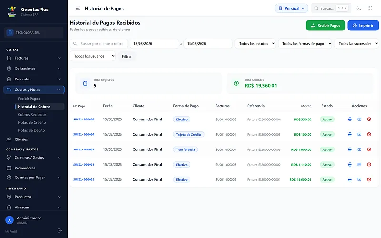
Task: Expand the Productos sidebar section
Action: pyautogui.click(x=34, y=197)
